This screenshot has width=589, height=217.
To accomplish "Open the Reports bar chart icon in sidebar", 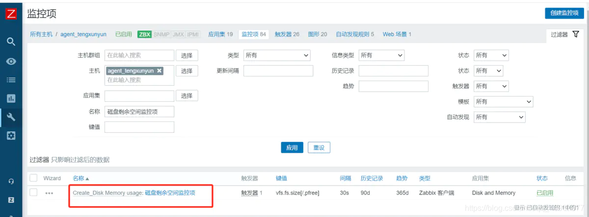I will [11, 98].
